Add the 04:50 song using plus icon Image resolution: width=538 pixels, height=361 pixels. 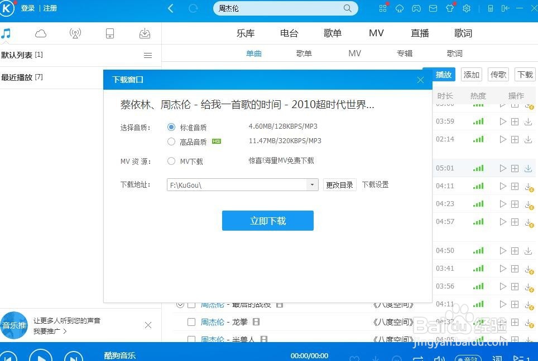pos(515,251)
